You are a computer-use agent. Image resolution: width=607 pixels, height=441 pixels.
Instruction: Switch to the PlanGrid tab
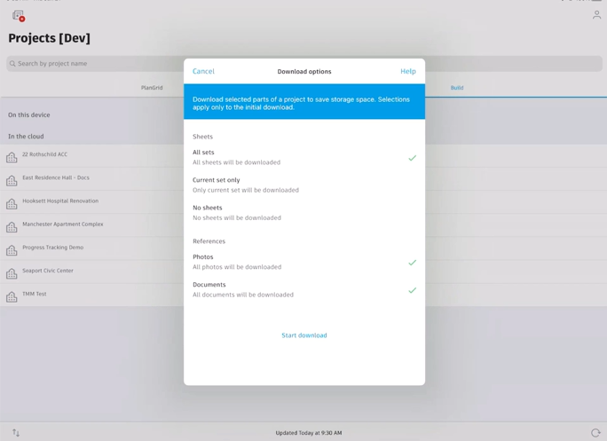[x=152, y=88]
